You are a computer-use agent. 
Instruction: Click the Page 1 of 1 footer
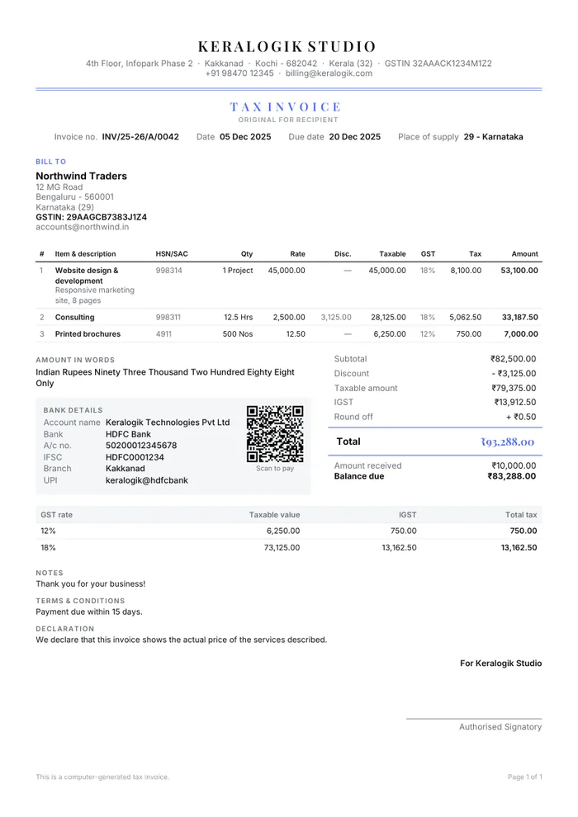[x=525, y=777]
